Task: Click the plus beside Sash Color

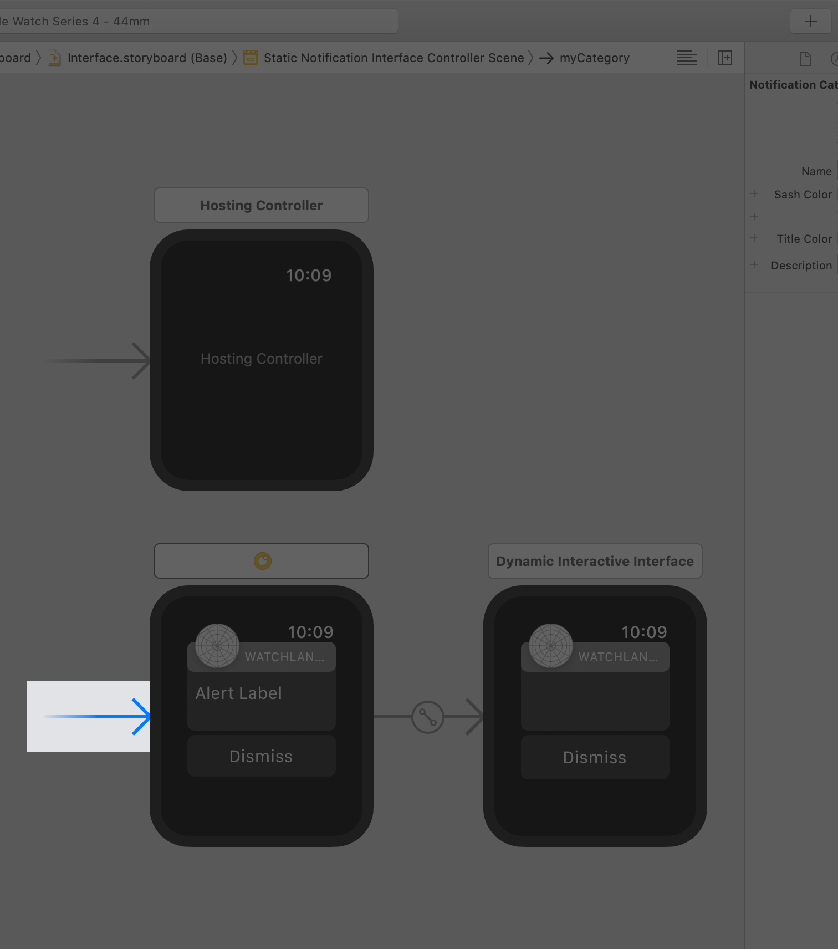Action: click(754, 194)
